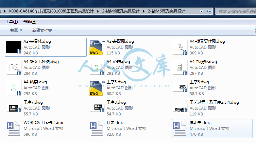Click the file name A4-拨叉毛坯图.dwg
The image size is (256, 143).
pyautogui.click(x=41, y=62)
